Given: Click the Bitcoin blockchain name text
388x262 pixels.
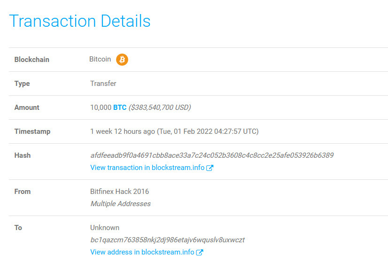Looking at the screenshot, I should [100, 59].
